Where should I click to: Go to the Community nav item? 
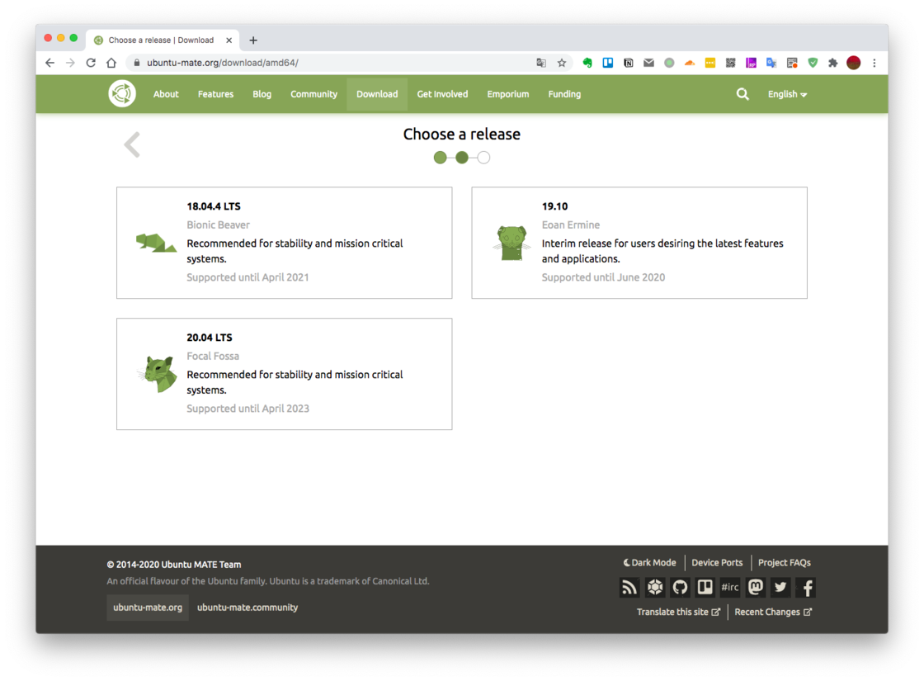click(313, 94)
